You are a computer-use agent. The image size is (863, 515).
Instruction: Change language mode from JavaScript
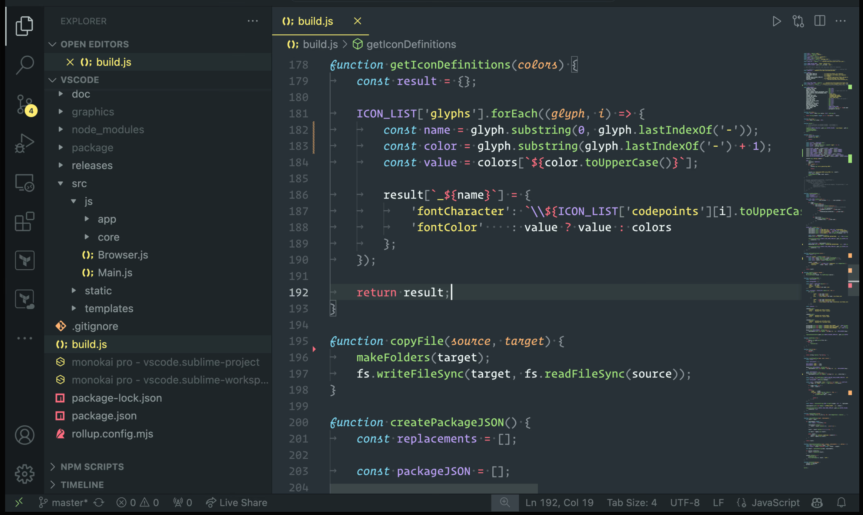click(775, 503)
